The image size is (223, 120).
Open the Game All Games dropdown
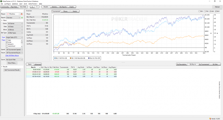point(15,23)
